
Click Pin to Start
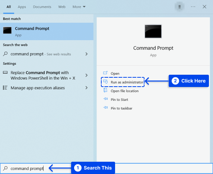pos(120,100)
